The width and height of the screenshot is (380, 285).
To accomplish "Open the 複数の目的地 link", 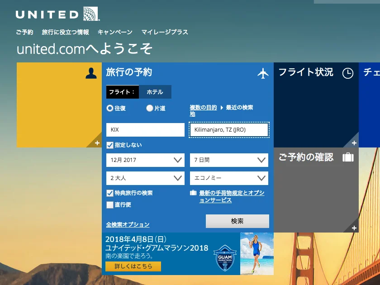I will (x=203, y=110).
